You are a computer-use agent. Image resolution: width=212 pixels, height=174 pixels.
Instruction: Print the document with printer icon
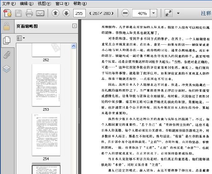(x=29, y=13)
